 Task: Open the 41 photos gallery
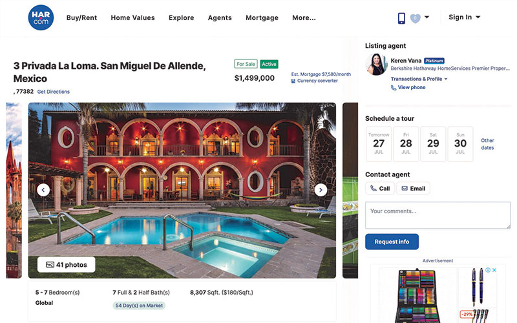click(x=66, y=264)
